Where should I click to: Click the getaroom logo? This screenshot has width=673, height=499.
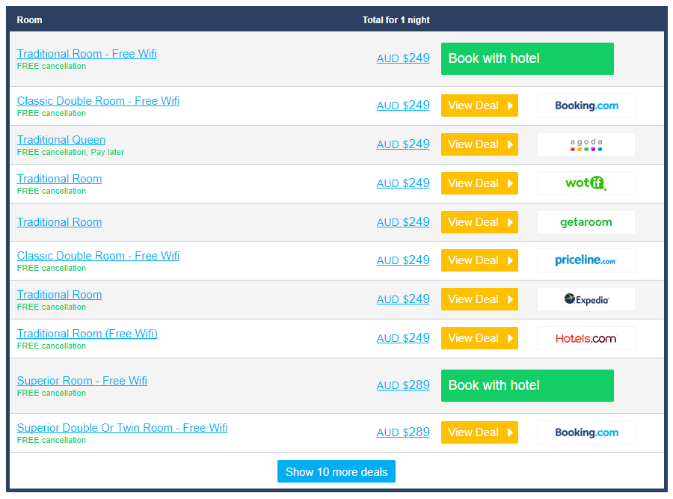586,222
